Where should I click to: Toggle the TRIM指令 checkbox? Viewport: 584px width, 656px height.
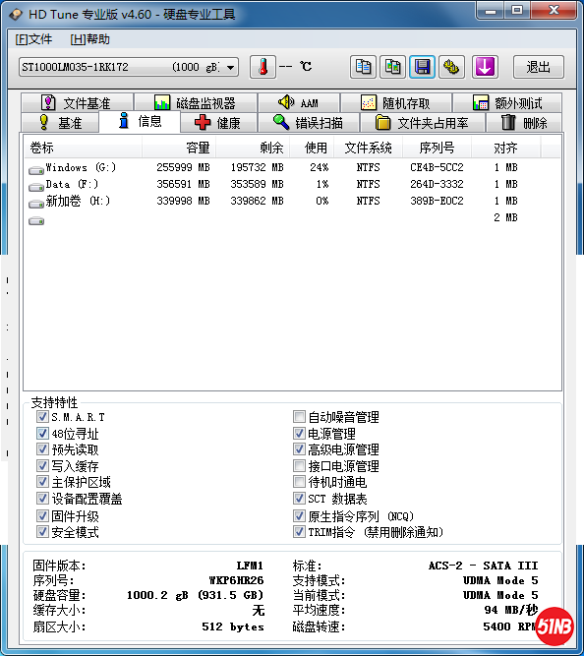[299, 532]
